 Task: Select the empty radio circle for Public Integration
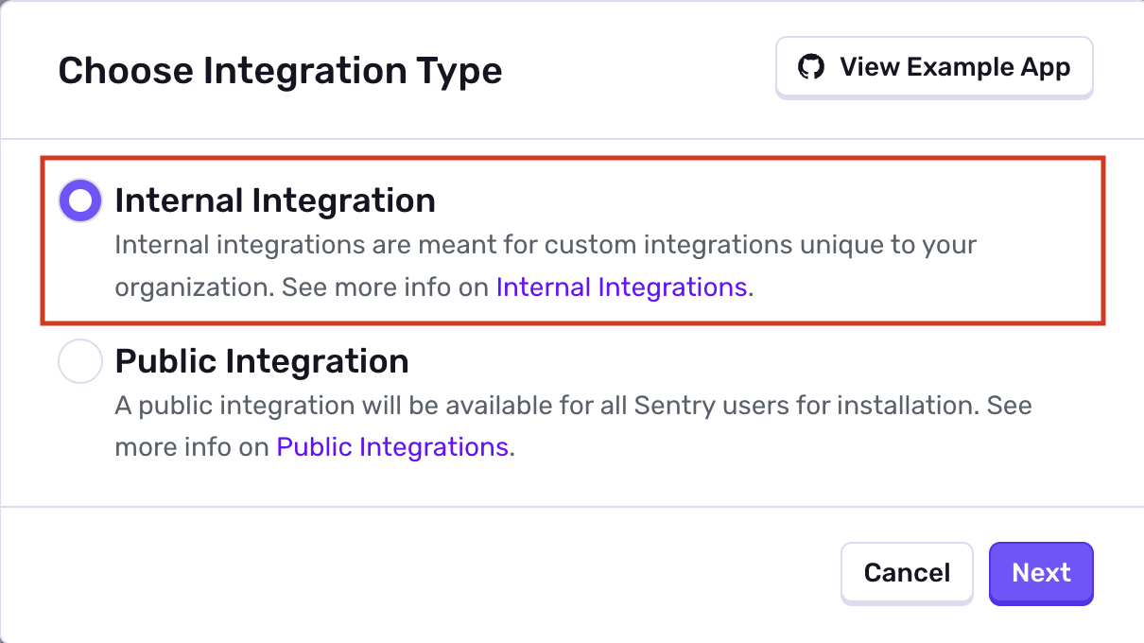point(79,360)
